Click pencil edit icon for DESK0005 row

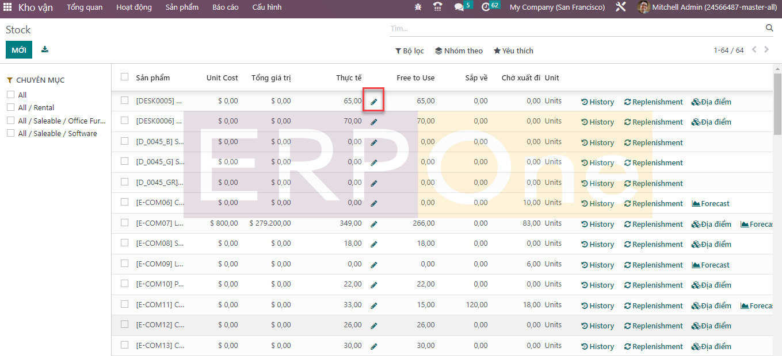tap(374, 102)
